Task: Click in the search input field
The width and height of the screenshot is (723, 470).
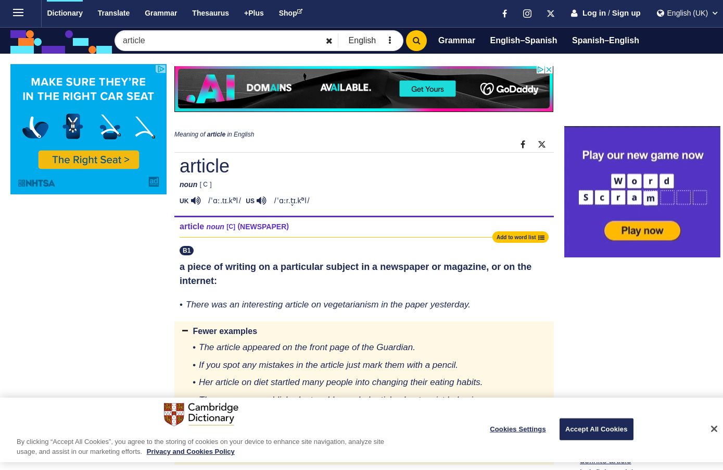Action: coord(219,41)
